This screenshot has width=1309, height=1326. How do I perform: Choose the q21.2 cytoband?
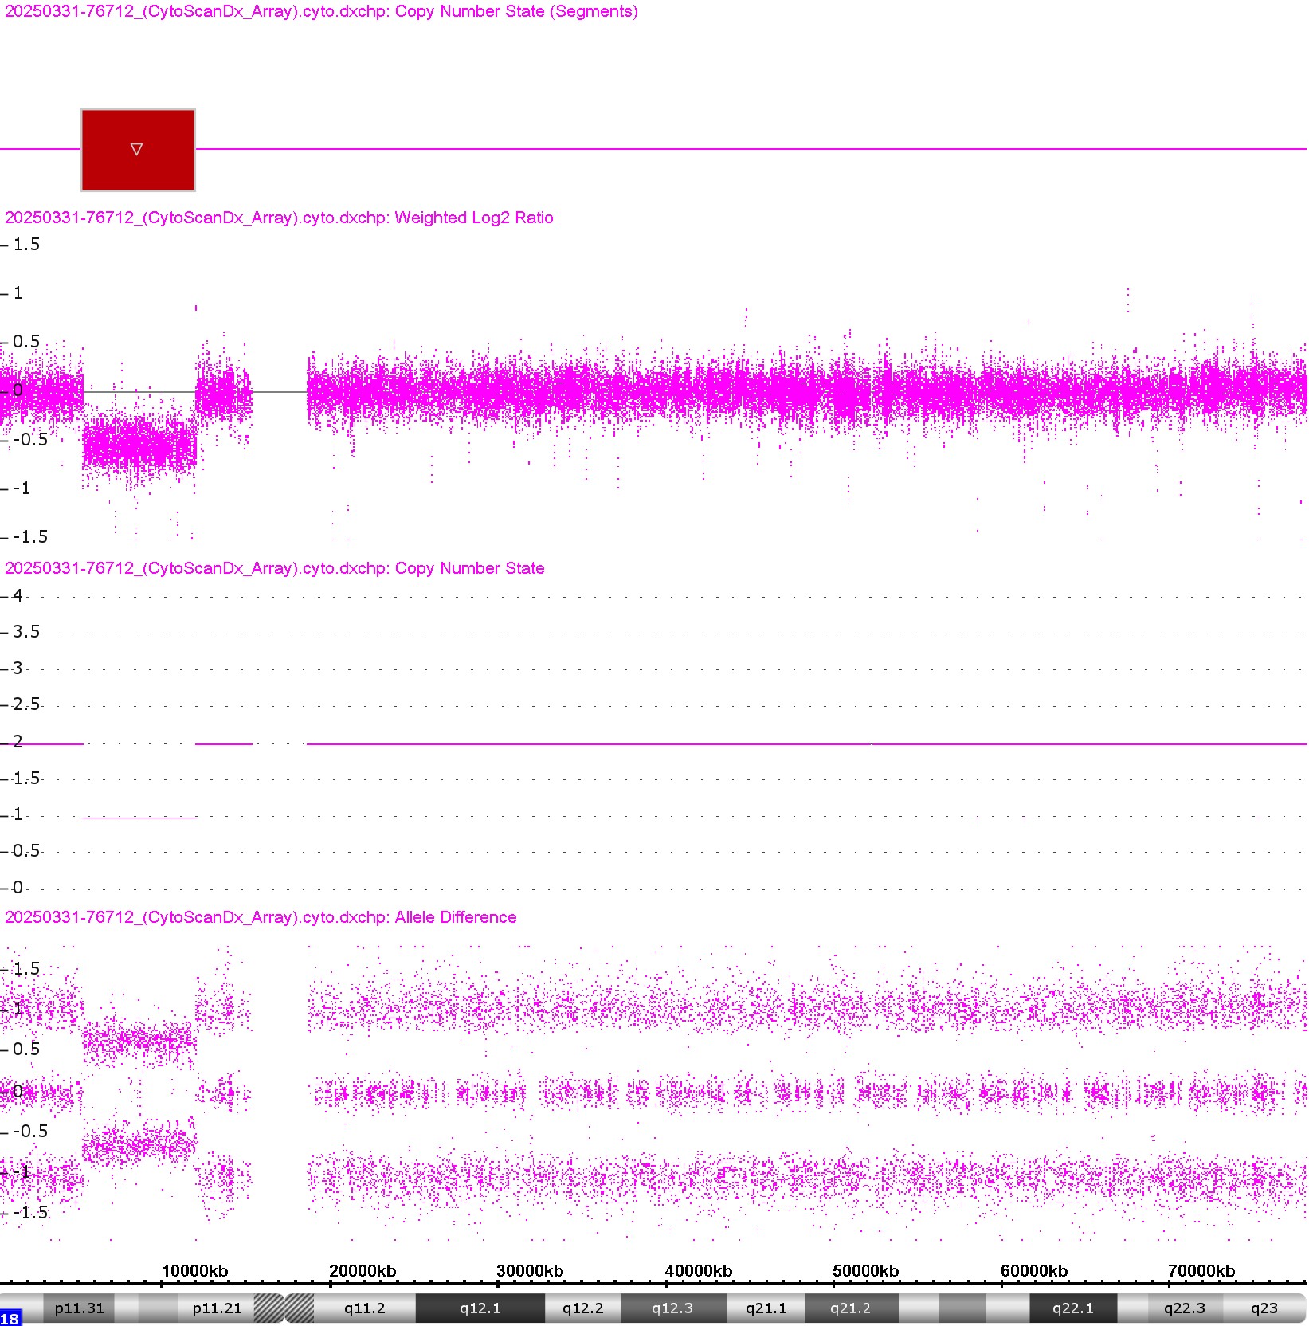850,1308
